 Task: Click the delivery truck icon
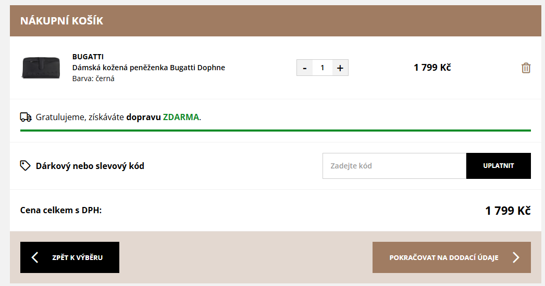[26, 117]
